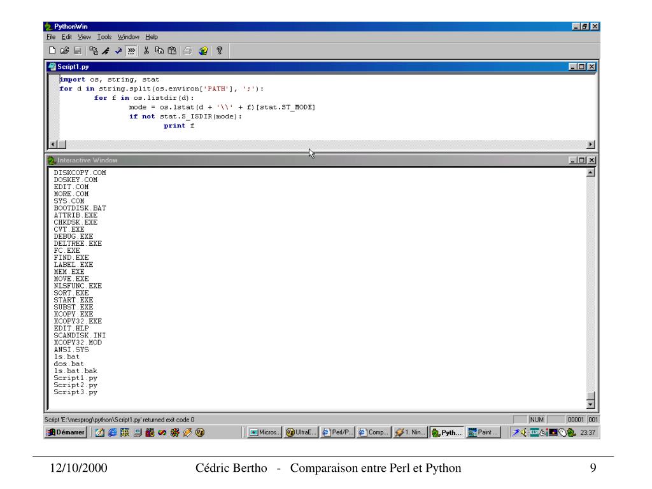
Task: Click the 'import os, string, stat' code line
Action: pyautogui.click(x=110, y=80)
